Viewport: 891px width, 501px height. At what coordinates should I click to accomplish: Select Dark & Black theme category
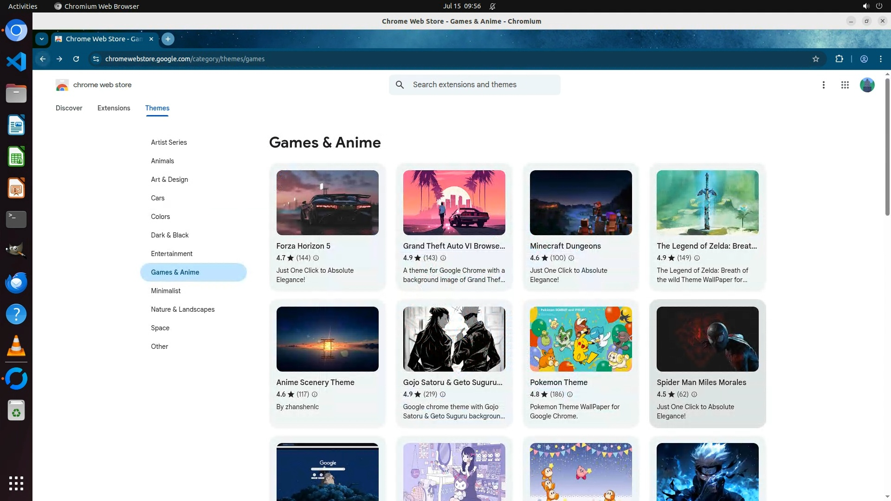coord(169,235)
